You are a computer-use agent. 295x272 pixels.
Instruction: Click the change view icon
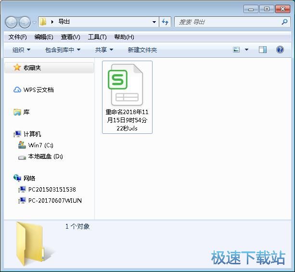[x=236, y=50]
